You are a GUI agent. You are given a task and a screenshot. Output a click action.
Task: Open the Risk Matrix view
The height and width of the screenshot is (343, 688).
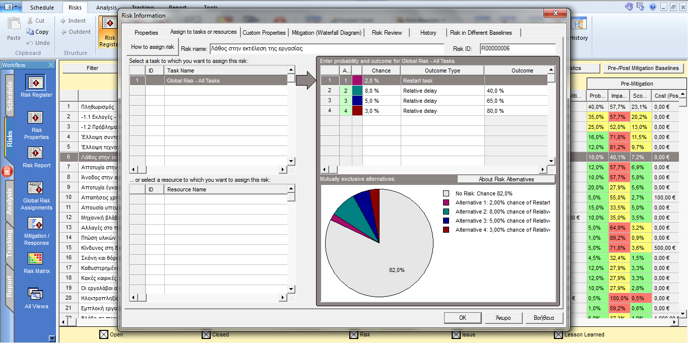click(35, 259)
